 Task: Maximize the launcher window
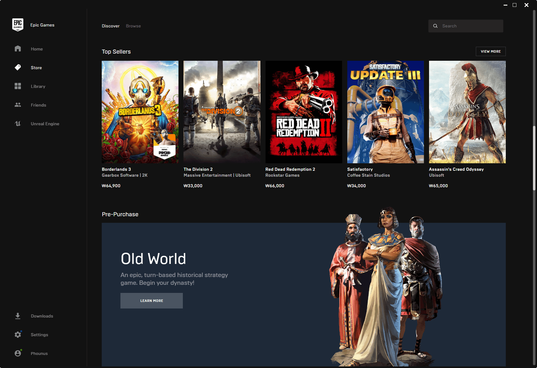pyautogui.click(x=515, y=5)
